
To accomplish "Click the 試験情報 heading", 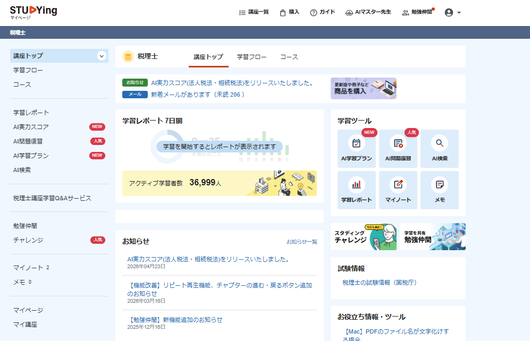I will click(351, 268).
